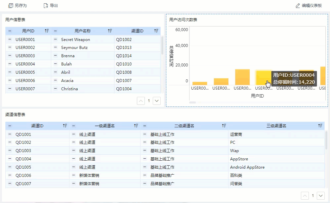The width and height of the screenshot is (330, 203).
Task: Collapse the 二级渠道名 column header
Action: pos(144,126)
